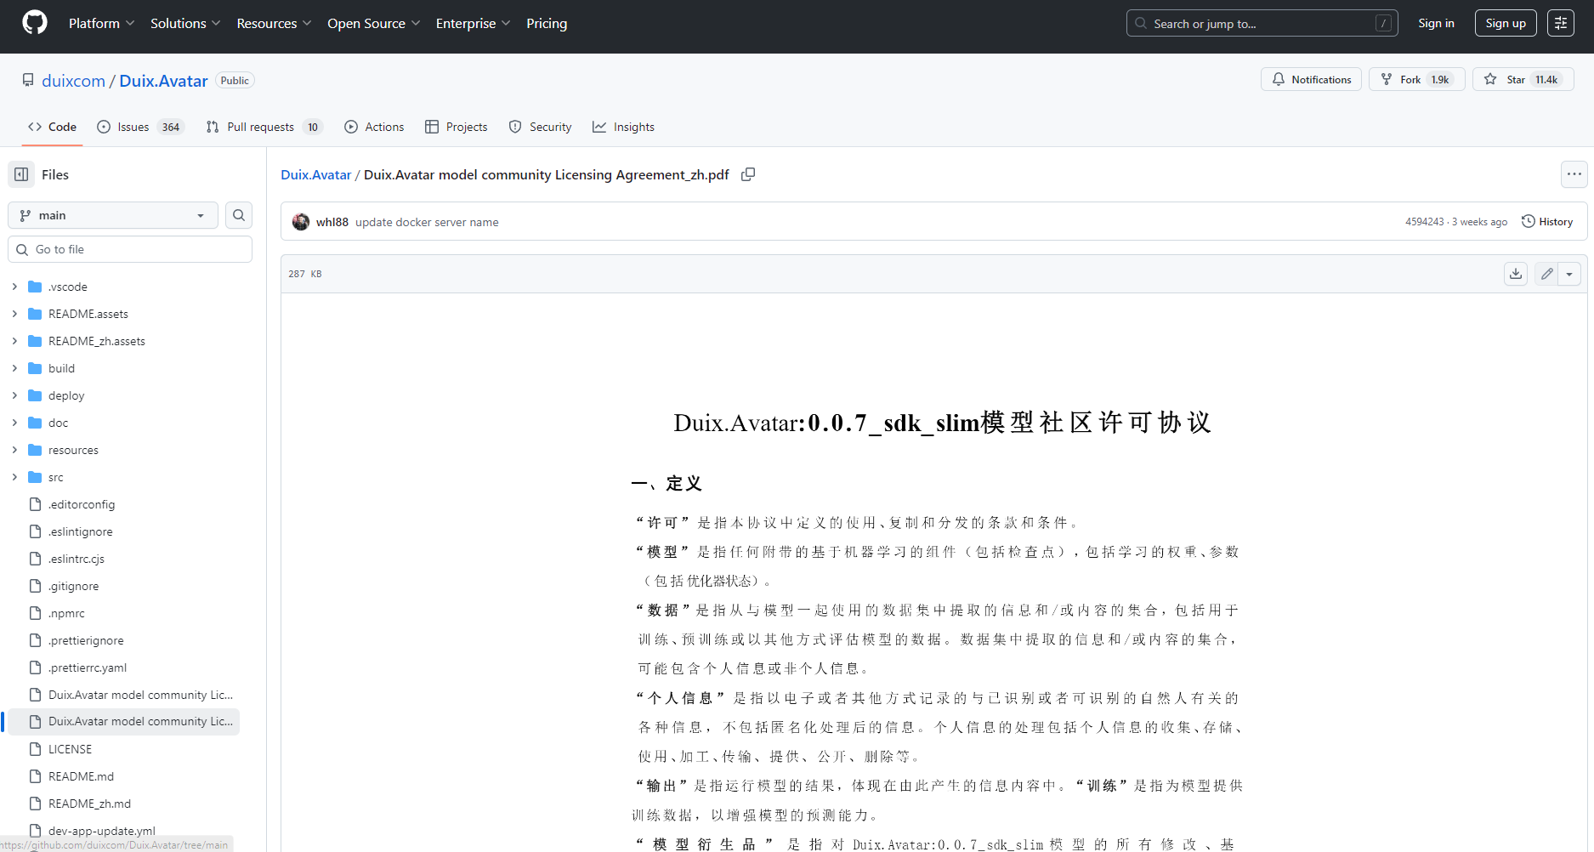Viewport: 1594px width, 852px height.
Task: Open the file tree search icon
Action: click(x=239, y=215)
